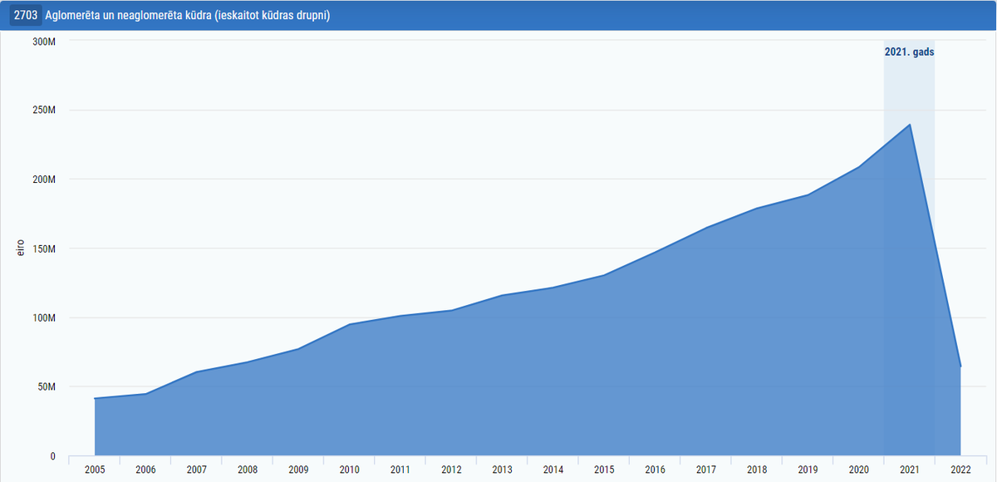This screenshot has height=482, width=997.
Task: Click the 2017 year label on x-axis
Action: [x=706, y=470]
